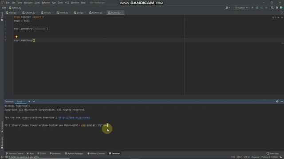
Task: Click GUI project breadcrumb in navigation bar
Action: click(4, 8)
